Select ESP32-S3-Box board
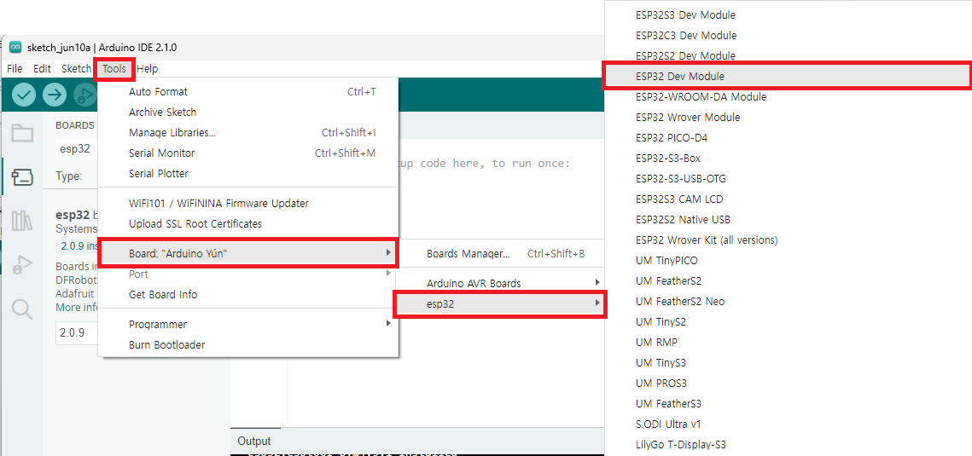The width and height of the screenshot is (972, 456). pyautogui.click(x=788, y=158)
